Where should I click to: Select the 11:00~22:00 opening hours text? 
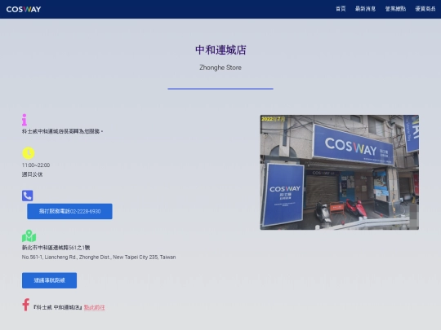[36, 165]
